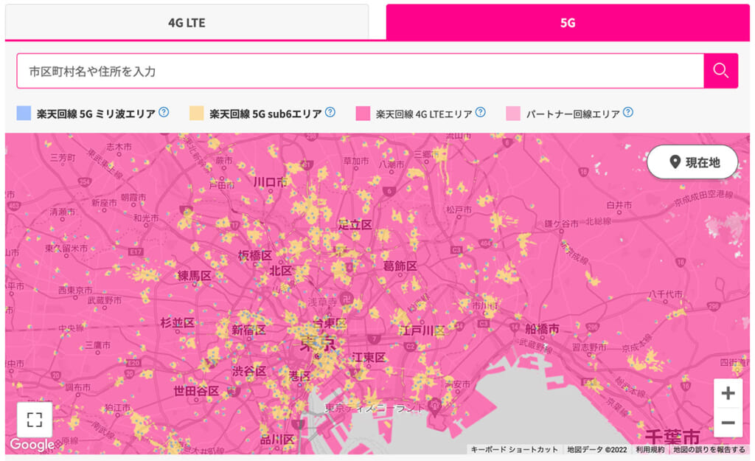Click the 楽天回線 5G ミリ波エリア legend text
The image size is (755, 461).
(x=97, y=114)
